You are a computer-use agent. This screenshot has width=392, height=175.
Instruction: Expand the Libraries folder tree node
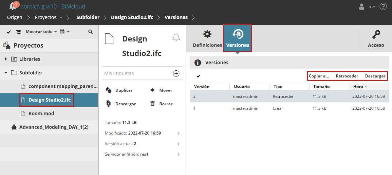[x=6, y=59]
